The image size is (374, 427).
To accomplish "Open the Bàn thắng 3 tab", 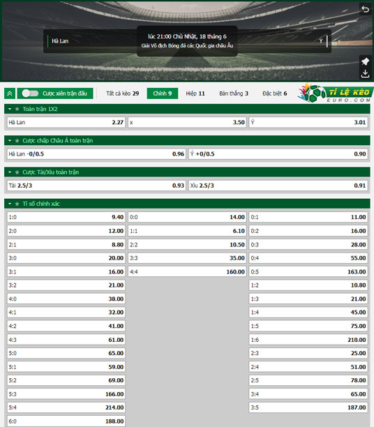I will [234, 93].
